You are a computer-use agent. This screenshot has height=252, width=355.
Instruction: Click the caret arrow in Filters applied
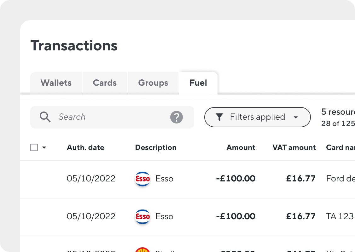(x=296, y=117)
